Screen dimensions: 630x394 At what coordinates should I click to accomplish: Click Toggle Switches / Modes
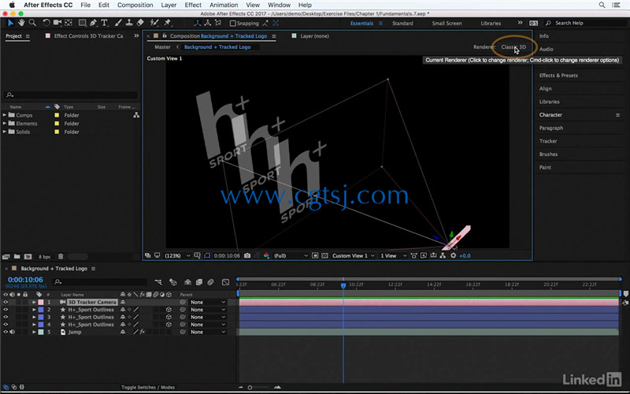coord(148,387)
